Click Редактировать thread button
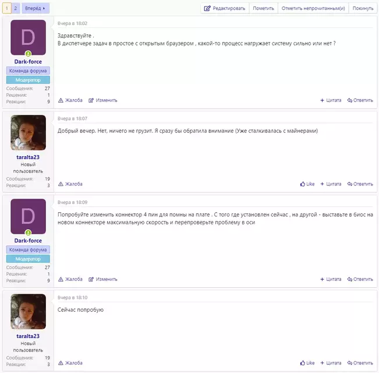This screenshot has height=373, width=379. 225,8
